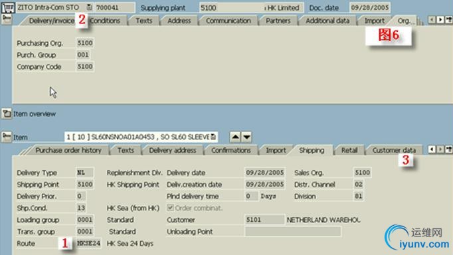This screenshot has width=453, height=255.
Task: Click the Delivery Type field NL
Action: pos(85,173)
